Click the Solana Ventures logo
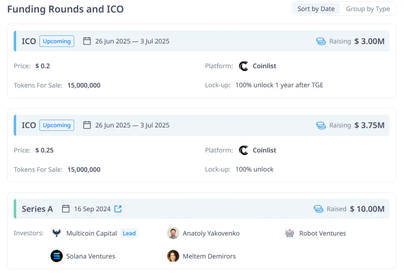This screenshot has width=404, height=274. click(56, 256)
